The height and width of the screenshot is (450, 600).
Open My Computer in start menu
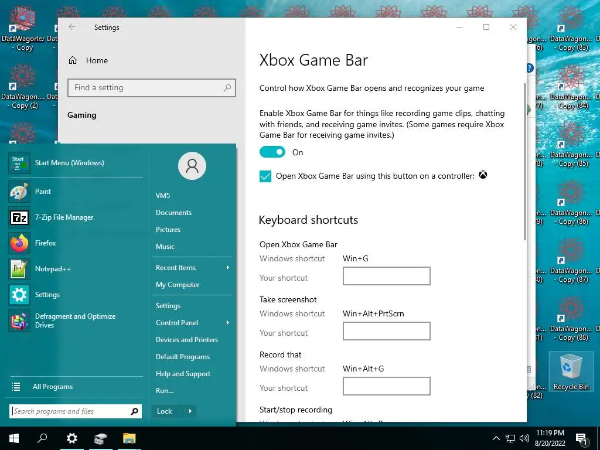178,285
